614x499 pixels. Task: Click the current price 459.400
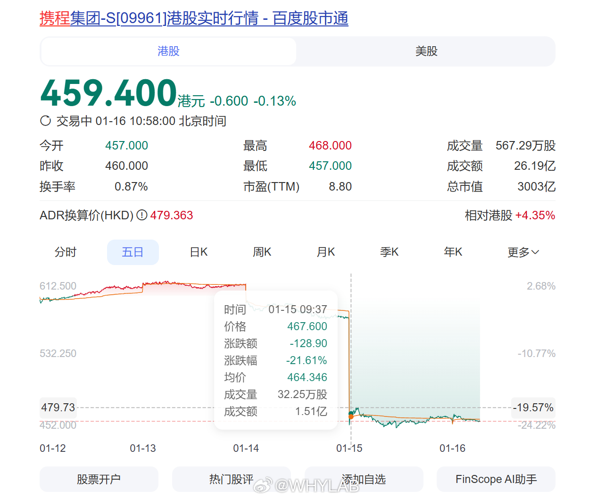[109, 93]
